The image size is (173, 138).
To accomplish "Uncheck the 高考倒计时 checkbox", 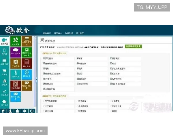I will pyautogui.click(x=111, y=78).
